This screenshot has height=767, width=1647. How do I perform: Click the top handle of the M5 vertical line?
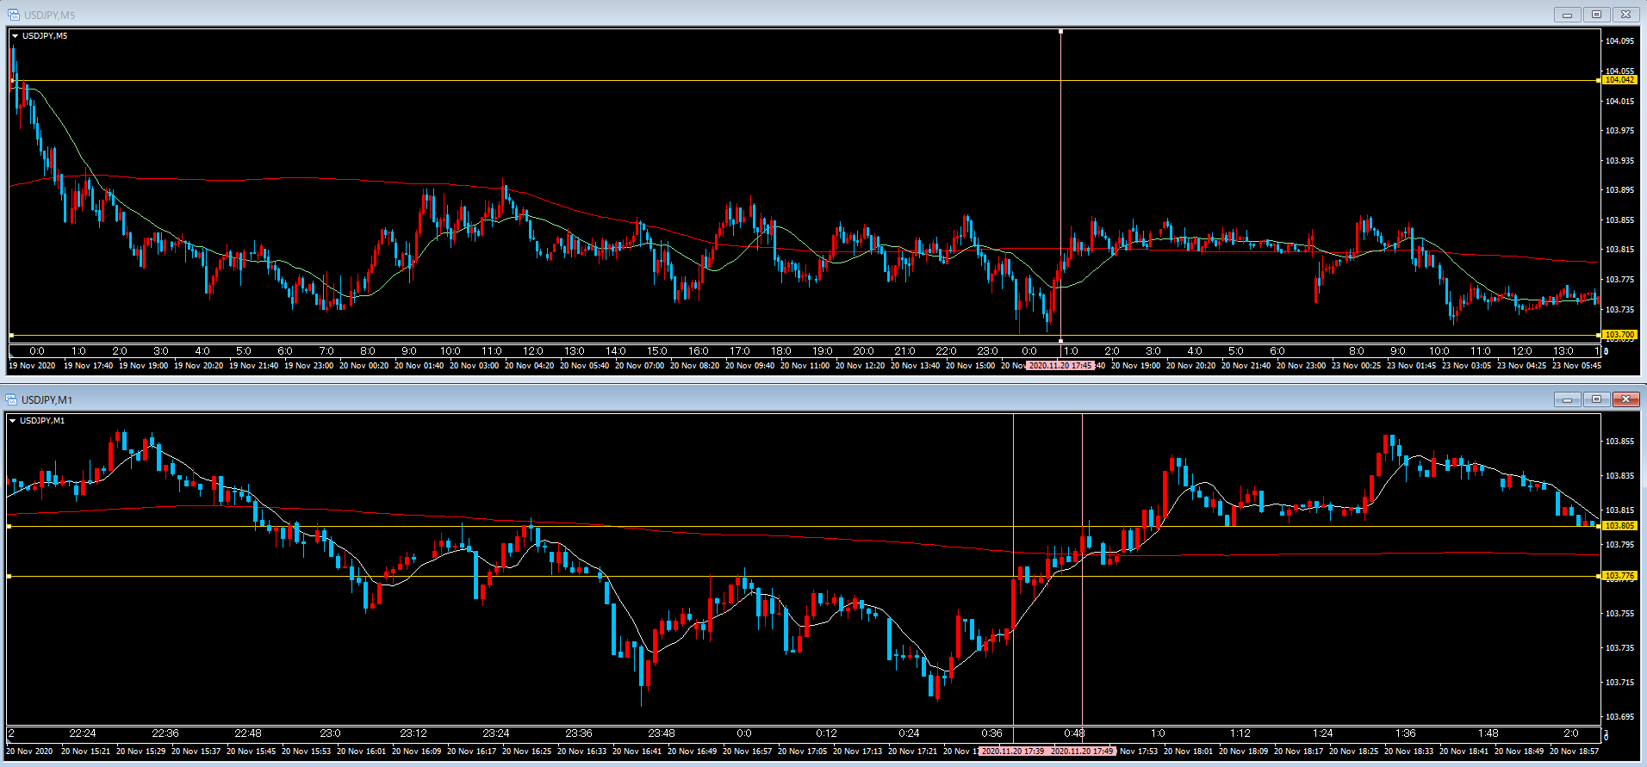click(x=1060, y=31)
